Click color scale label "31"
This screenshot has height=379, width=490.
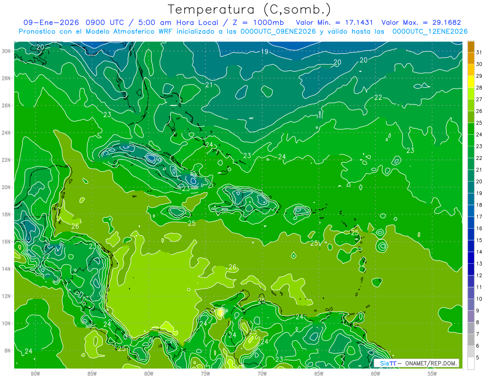[479, 52]
